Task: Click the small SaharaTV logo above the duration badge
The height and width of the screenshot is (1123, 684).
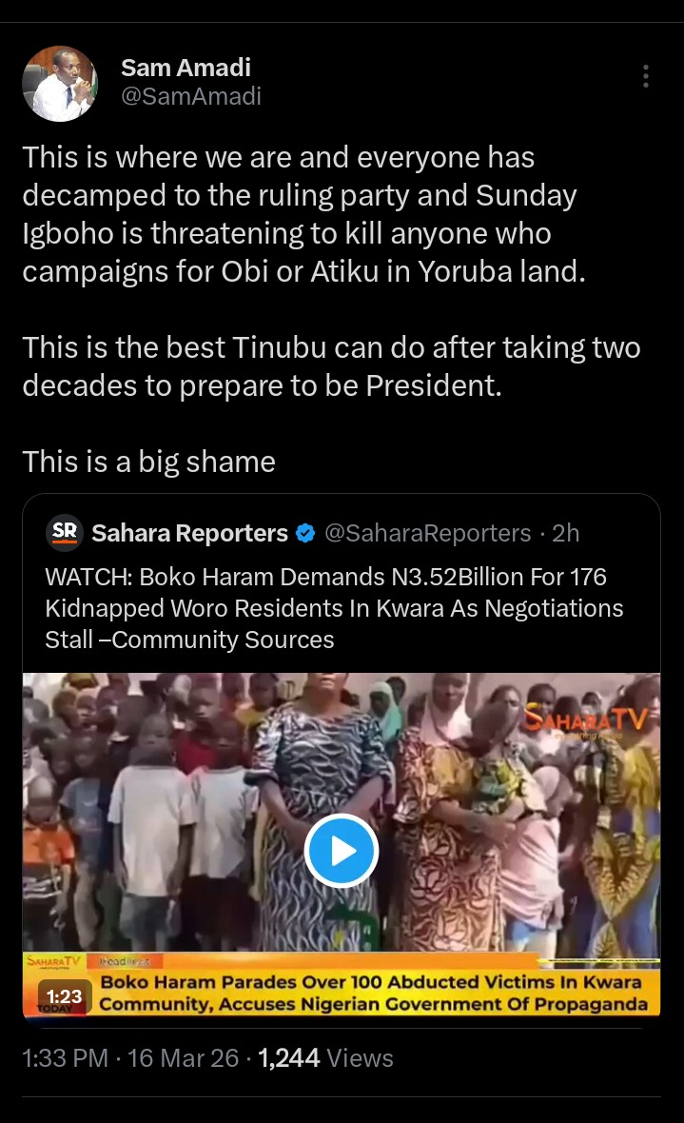Action: click(55, 961)
